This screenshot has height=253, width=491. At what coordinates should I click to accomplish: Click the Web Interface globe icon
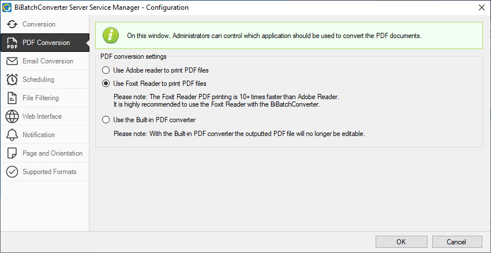click(x=12, y=116)
